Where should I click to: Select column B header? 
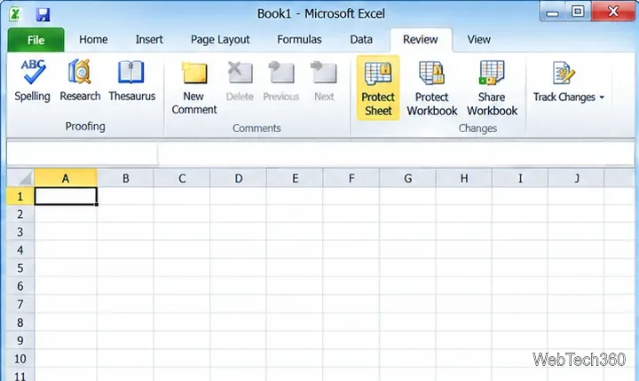point(125,178)
